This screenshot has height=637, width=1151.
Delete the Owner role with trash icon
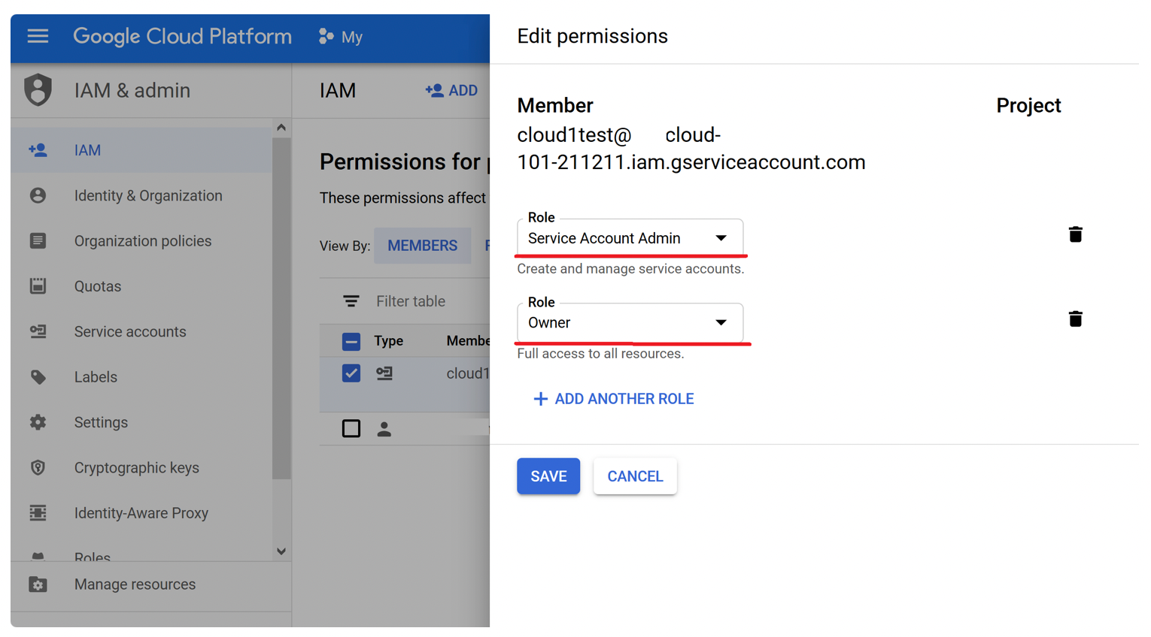click(x=1075, y=318)
